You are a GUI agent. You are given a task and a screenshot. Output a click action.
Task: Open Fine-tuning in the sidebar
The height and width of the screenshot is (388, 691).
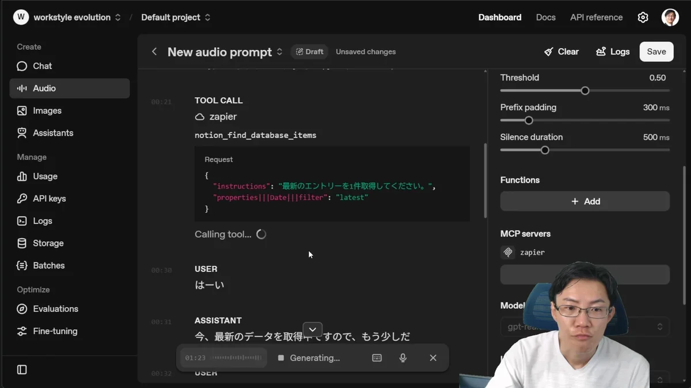coord(70,331)
